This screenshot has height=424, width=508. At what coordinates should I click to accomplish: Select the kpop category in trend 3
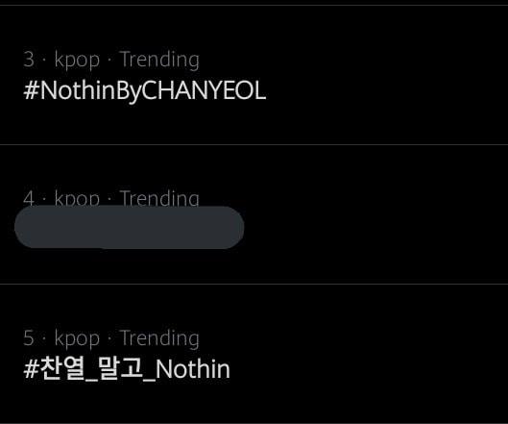pos(77,61)
